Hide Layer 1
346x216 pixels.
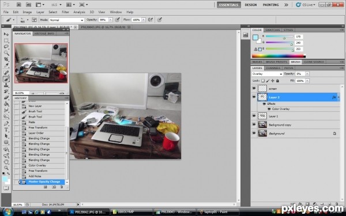point(254,116)
